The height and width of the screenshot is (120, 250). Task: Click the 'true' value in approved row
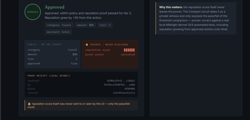click(x=74, y=63)
